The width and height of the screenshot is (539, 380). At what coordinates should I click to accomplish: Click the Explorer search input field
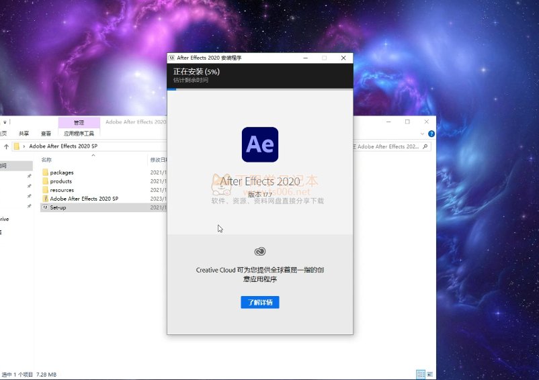click(x=386, y=146)
